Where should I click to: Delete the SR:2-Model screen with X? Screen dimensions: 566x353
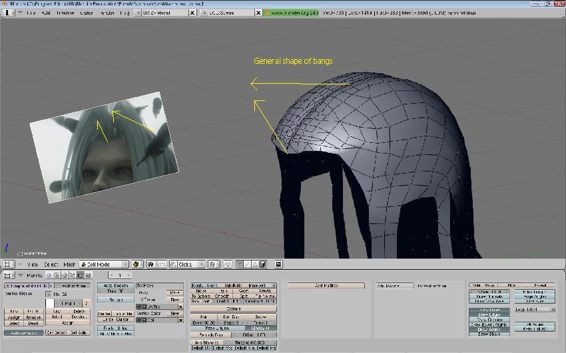[x=192, y=13]
